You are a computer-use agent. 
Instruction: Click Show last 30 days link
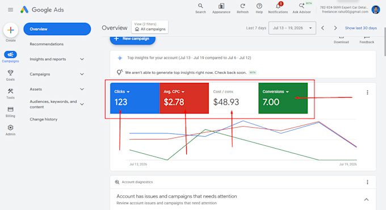[x=360, y=28]
